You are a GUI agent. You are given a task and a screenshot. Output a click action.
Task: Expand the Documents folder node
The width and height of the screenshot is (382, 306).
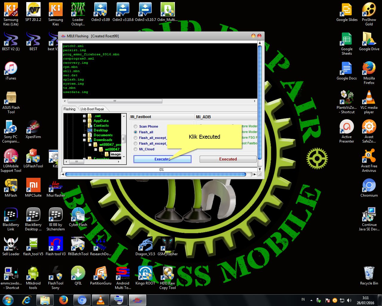tap(84, 135)
